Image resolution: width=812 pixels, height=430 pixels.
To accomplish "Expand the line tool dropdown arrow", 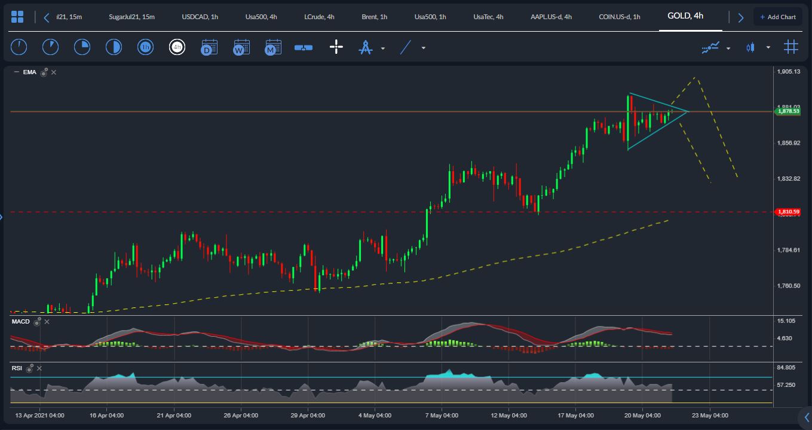I will [423, 48].
